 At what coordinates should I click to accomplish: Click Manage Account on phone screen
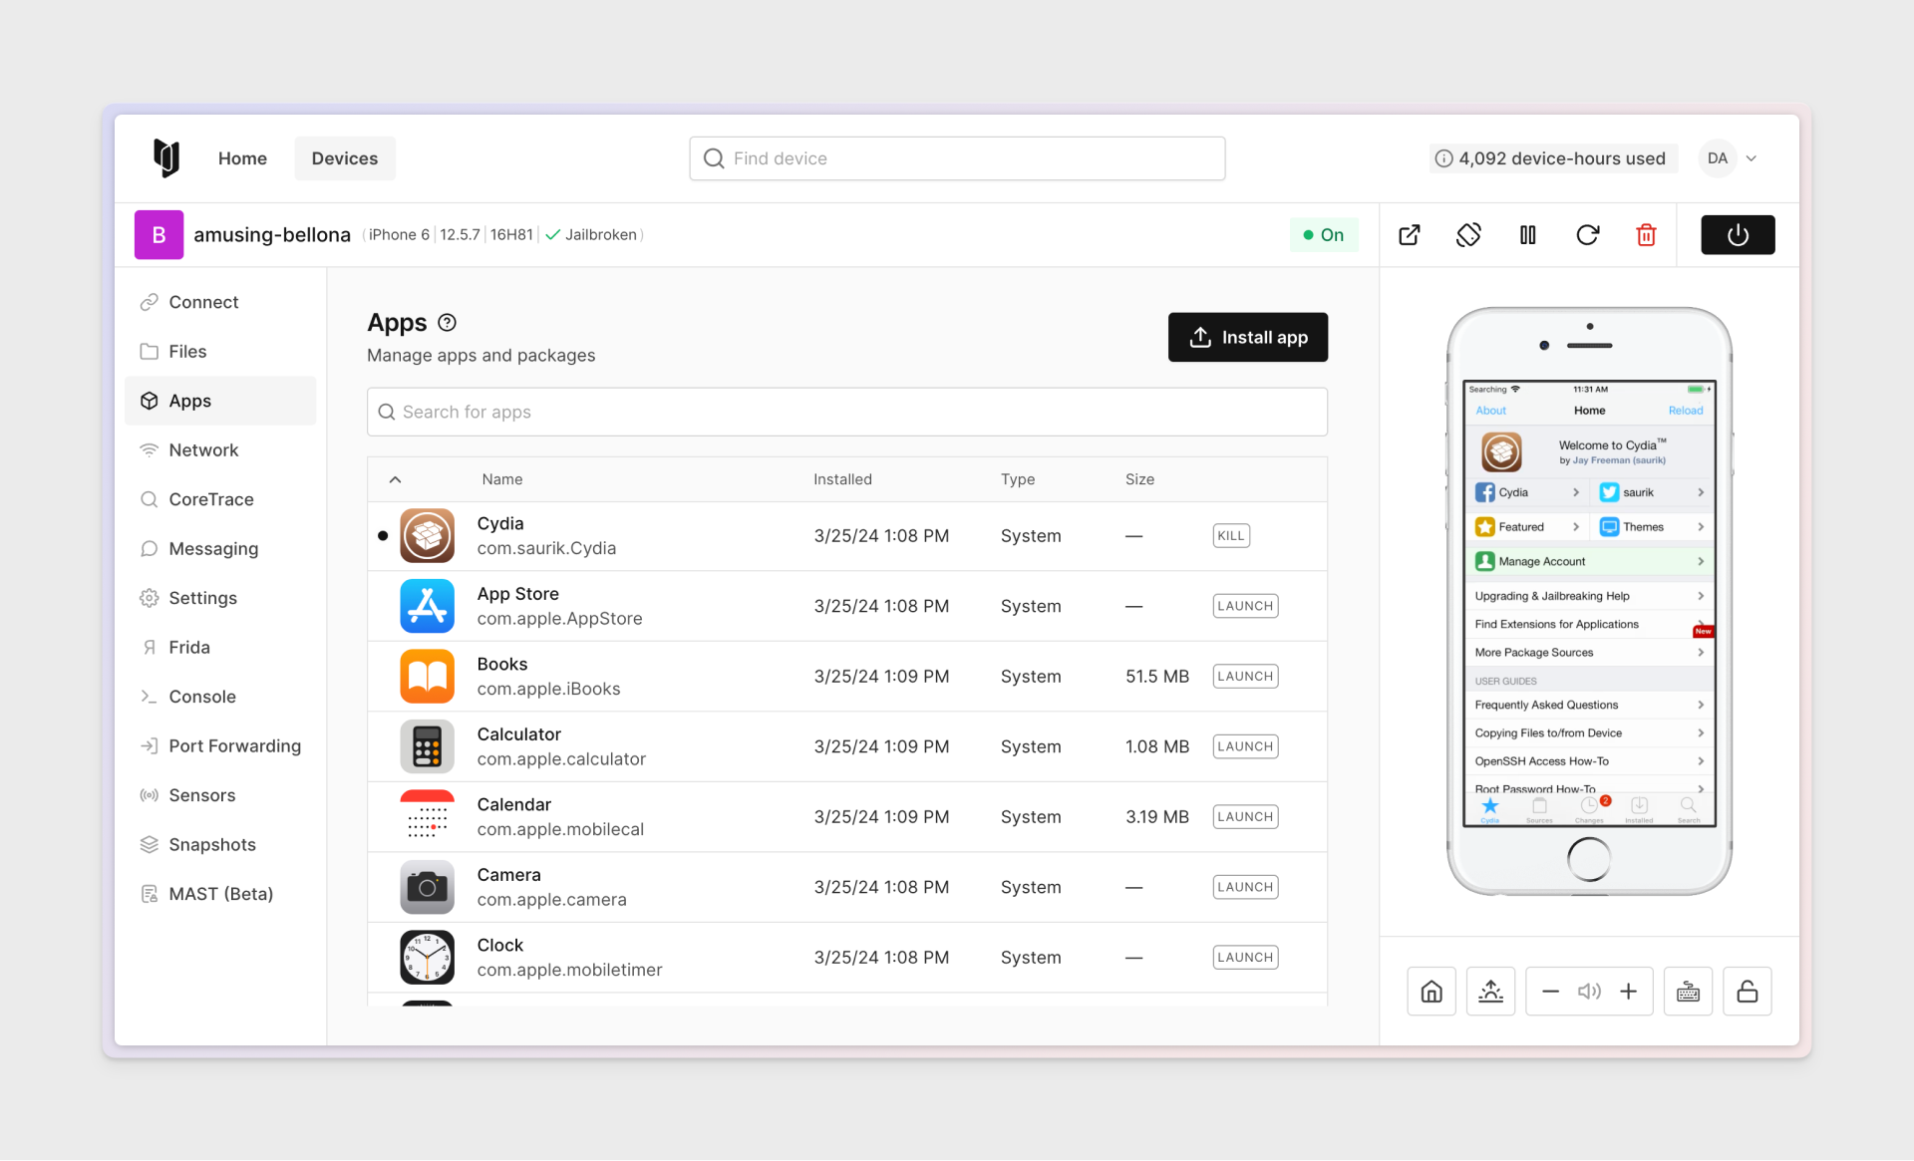tap(1589, 561)
